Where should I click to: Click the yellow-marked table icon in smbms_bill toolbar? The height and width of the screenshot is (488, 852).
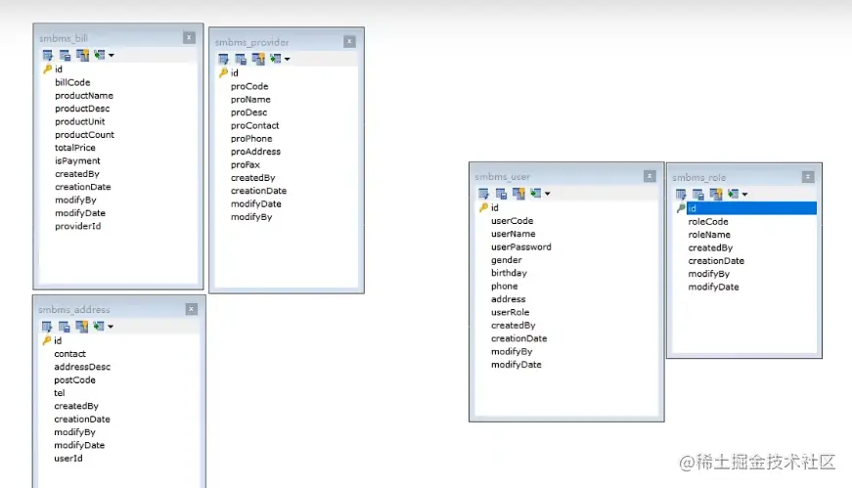coord(82,55)
